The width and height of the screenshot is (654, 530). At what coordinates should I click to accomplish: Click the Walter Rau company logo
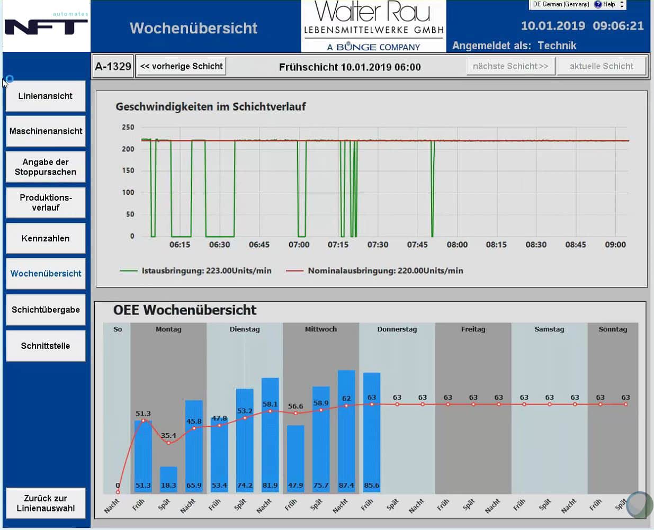click(374, 26)
